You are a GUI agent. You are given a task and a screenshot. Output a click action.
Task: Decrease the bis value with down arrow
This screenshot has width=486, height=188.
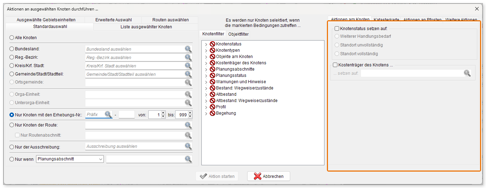pos(190,116)
